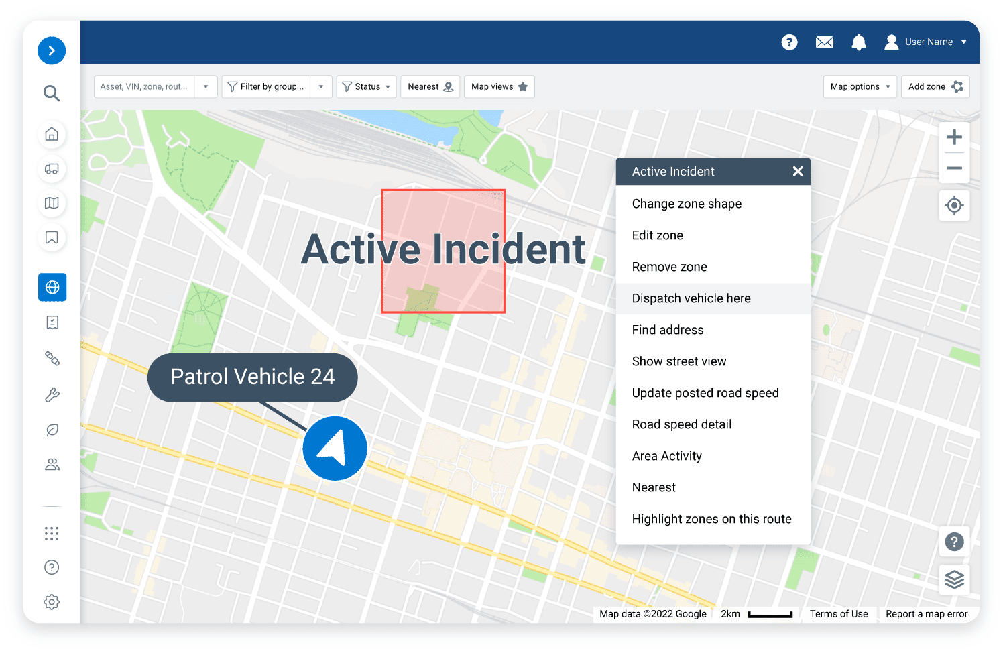Select Nearest in the context menu
Viewport: 1003px width, 653px height.
point(713,487)
